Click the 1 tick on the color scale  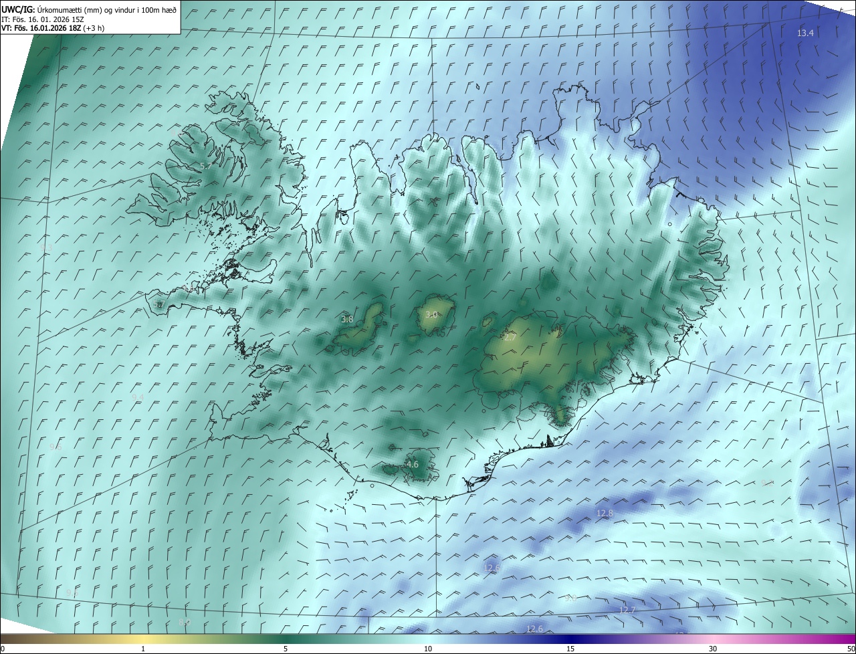pyautogui.click(x=143, y=649)
